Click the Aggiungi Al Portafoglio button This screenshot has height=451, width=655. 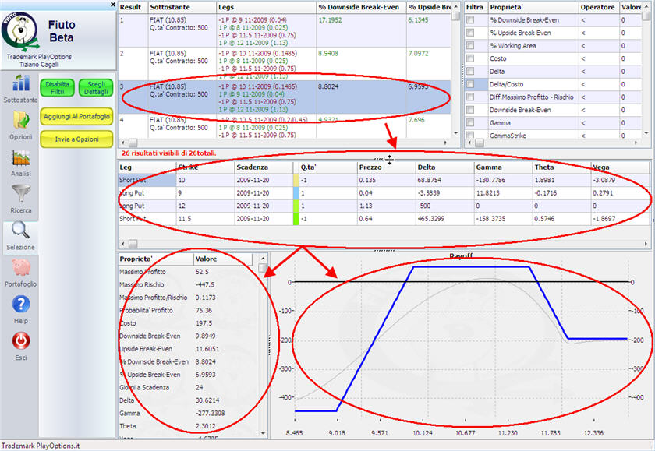click(77, 116)
